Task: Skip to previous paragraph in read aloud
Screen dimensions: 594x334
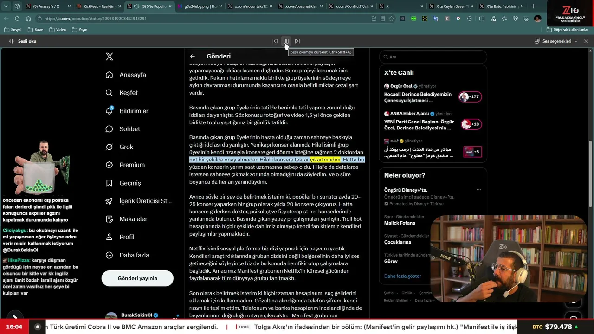Action: (275, 41)
